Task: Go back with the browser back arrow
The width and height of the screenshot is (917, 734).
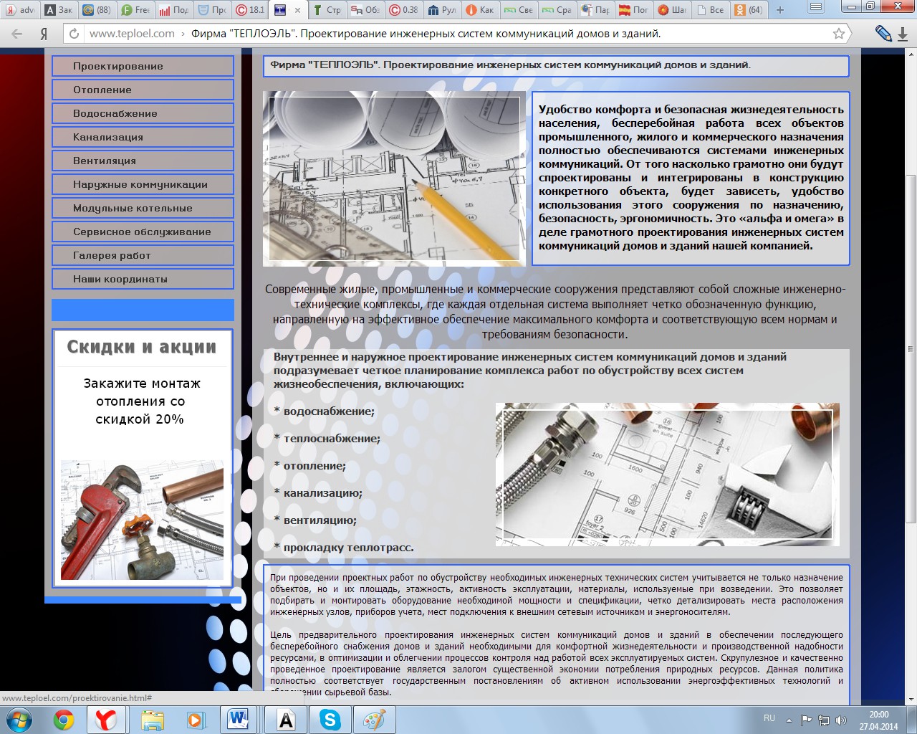Action: (x=17, y=34)
